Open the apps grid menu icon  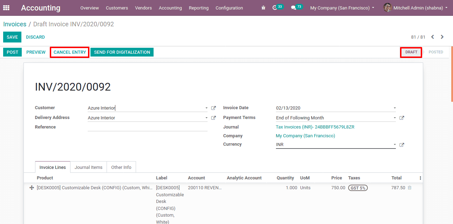(x=6, y=7)
